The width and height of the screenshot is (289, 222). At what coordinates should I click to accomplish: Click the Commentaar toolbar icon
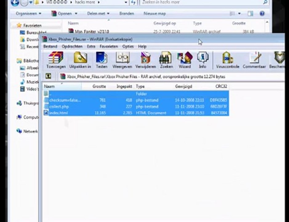pos(254,60)
